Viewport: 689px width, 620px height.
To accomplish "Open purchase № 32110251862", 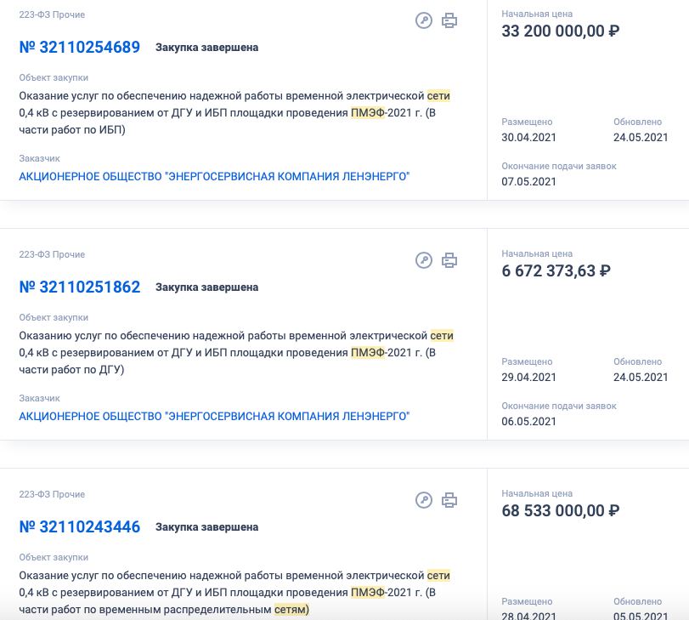I will pyautogui.click(x=80, y=287).
